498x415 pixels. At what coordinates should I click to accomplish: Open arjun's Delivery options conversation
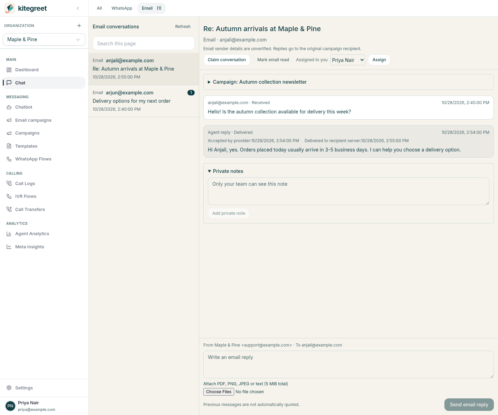(x=144, y=101)
